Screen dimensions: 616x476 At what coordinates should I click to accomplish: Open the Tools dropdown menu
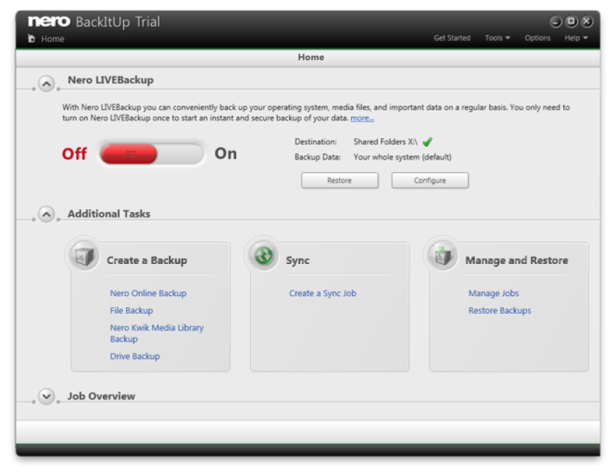point(497,37)
